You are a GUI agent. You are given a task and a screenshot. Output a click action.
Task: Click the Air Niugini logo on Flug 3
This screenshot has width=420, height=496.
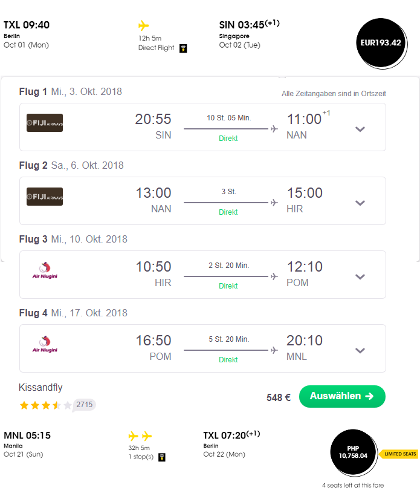pos(45,270)
